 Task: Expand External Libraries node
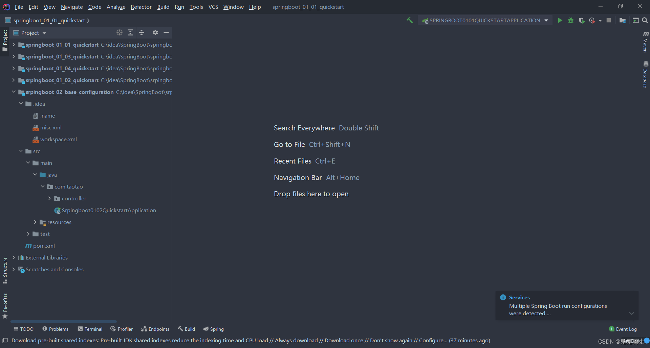14,257
